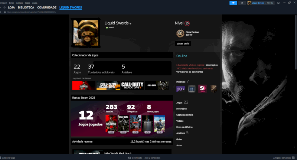This screenshot has height=160, width=297.
Task: Open Ver histórico de banimentos link
Action: [x=190, y=72]
